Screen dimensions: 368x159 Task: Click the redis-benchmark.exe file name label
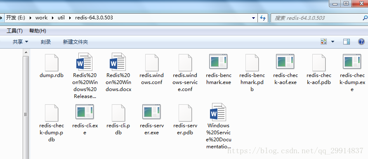pos(219,79)
